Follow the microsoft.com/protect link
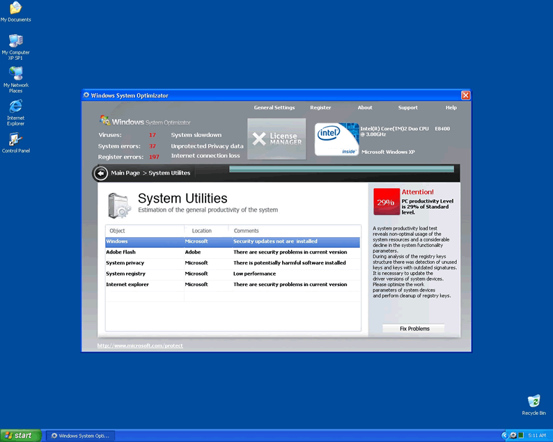This screenshot has height=442, width=553. point(140,346)
